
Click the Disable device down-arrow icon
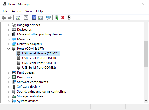69,18
